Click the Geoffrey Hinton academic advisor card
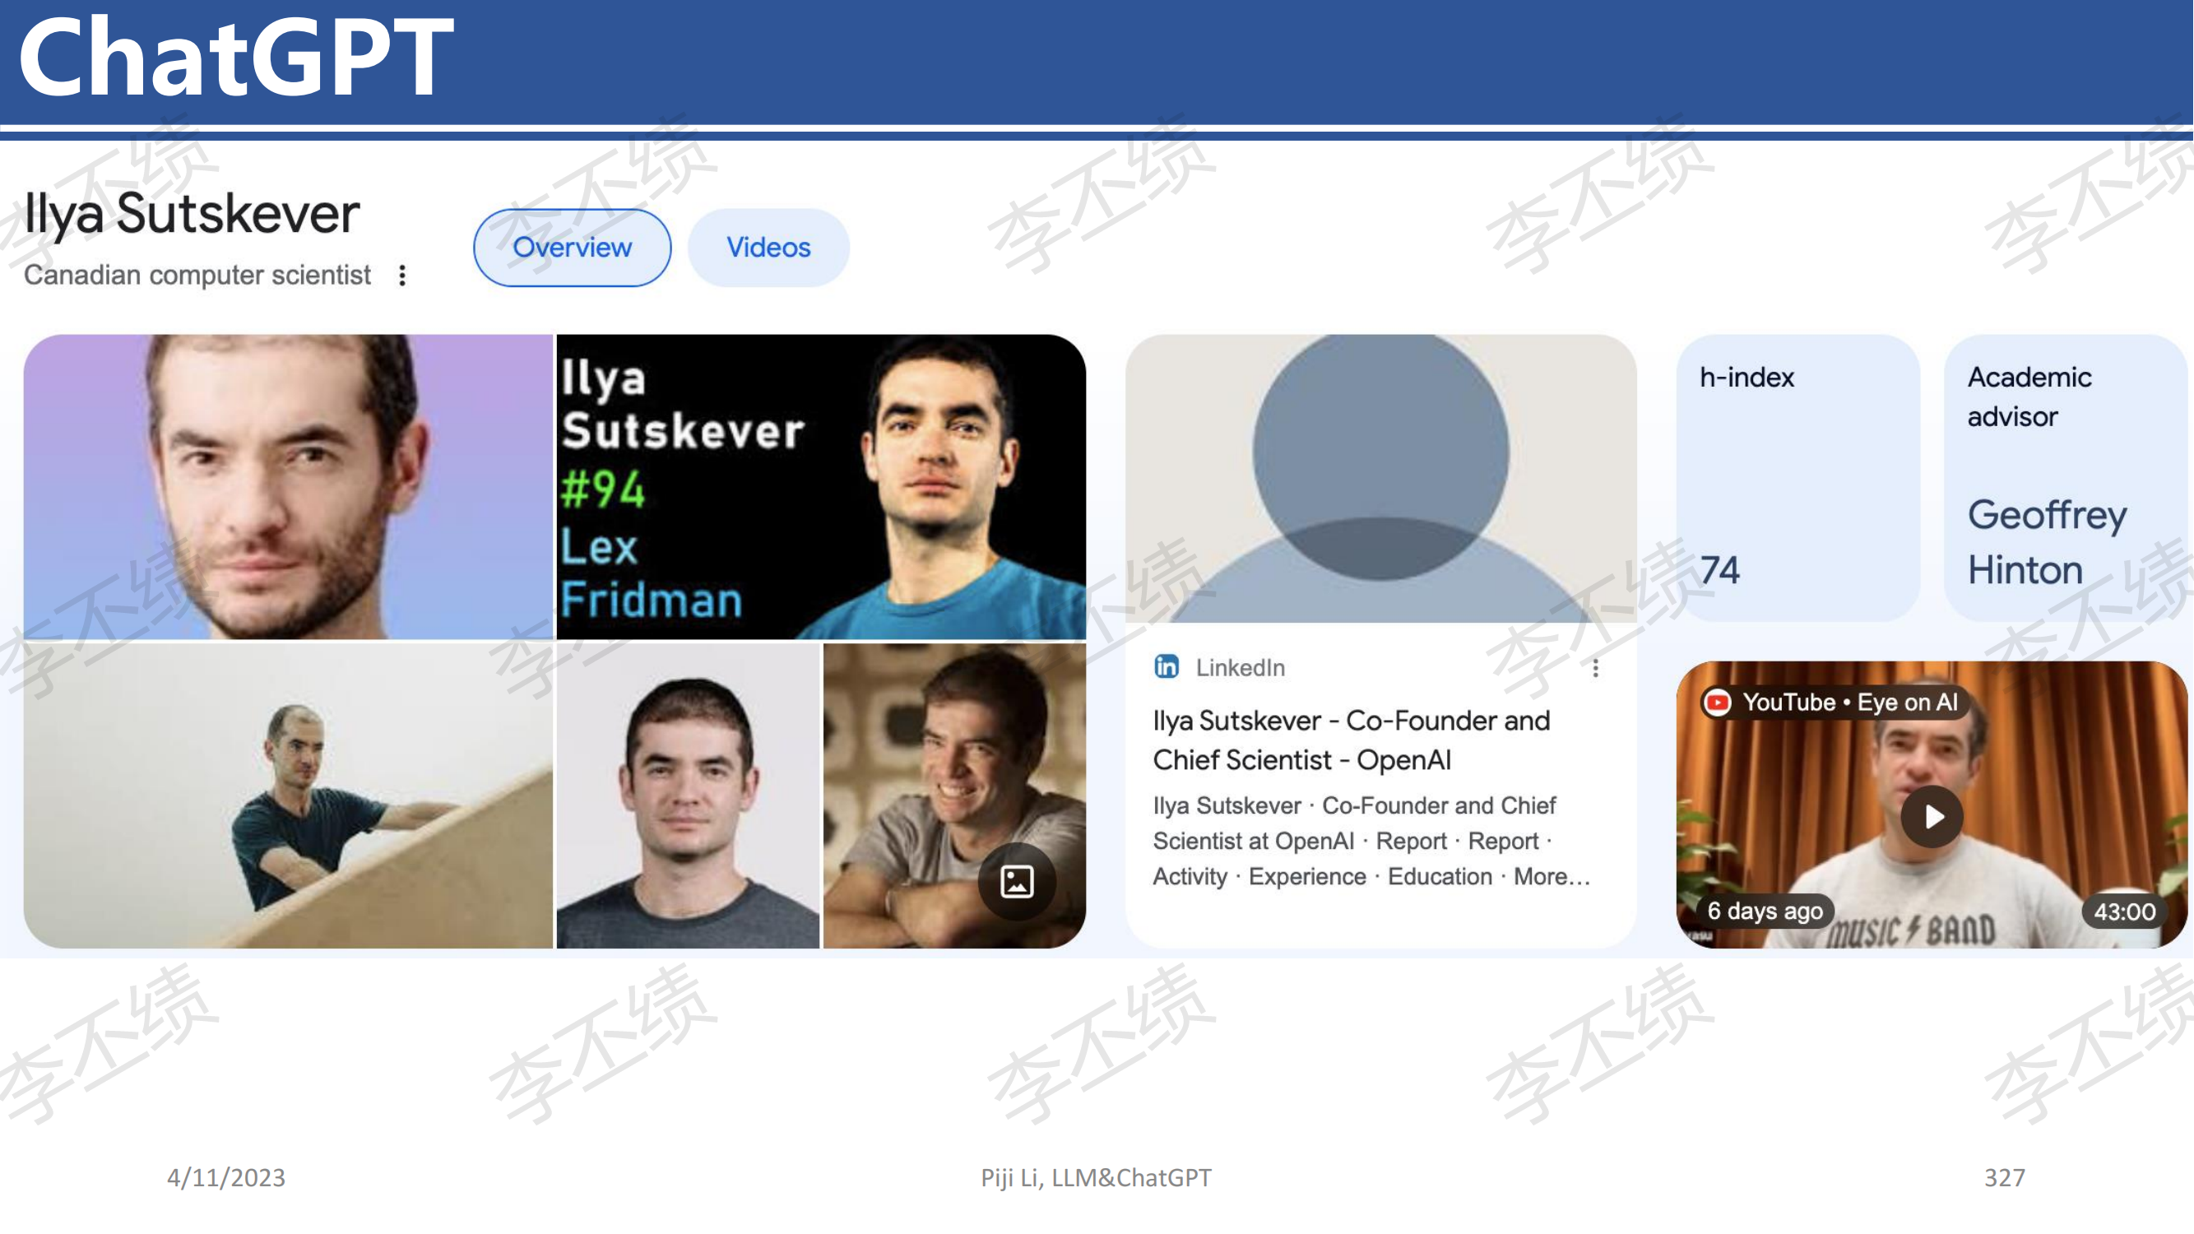Viewport: 2194px width, 1234px height. click(x=2066, y=478)
